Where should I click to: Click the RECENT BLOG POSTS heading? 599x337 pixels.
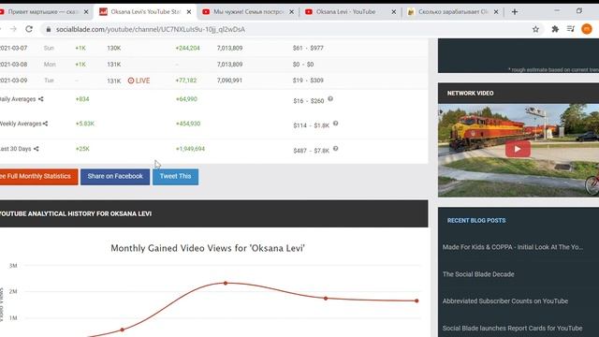476,221
